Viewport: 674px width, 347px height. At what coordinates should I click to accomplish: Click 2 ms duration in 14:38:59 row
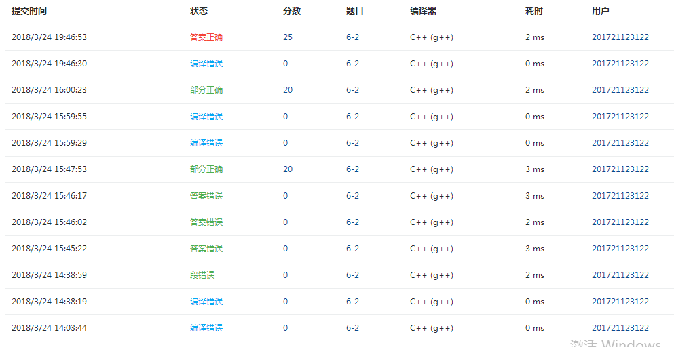(x=535, y=275)
